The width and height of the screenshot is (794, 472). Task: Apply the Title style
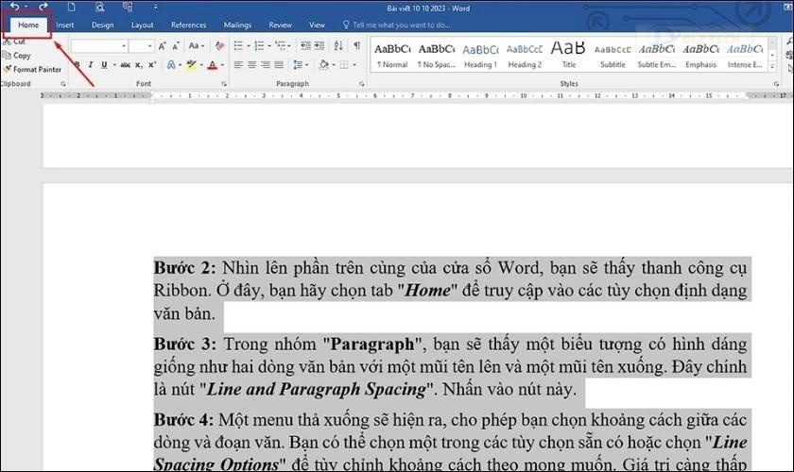click(569, 55)
